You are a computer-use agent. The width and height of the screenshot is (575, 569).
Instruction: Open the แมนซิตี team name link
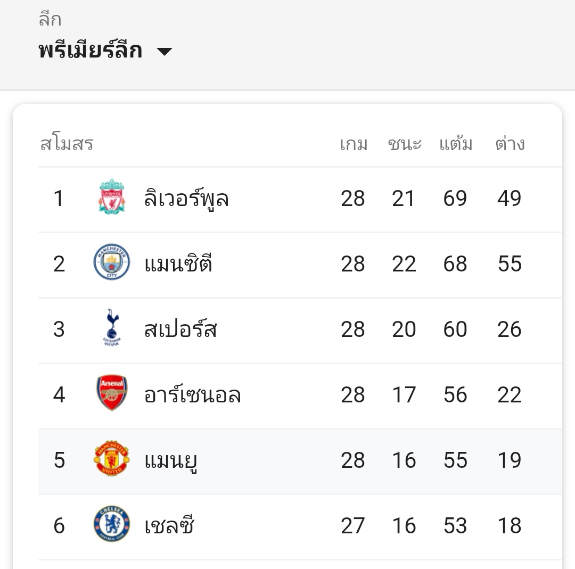(x=178, y=264)
